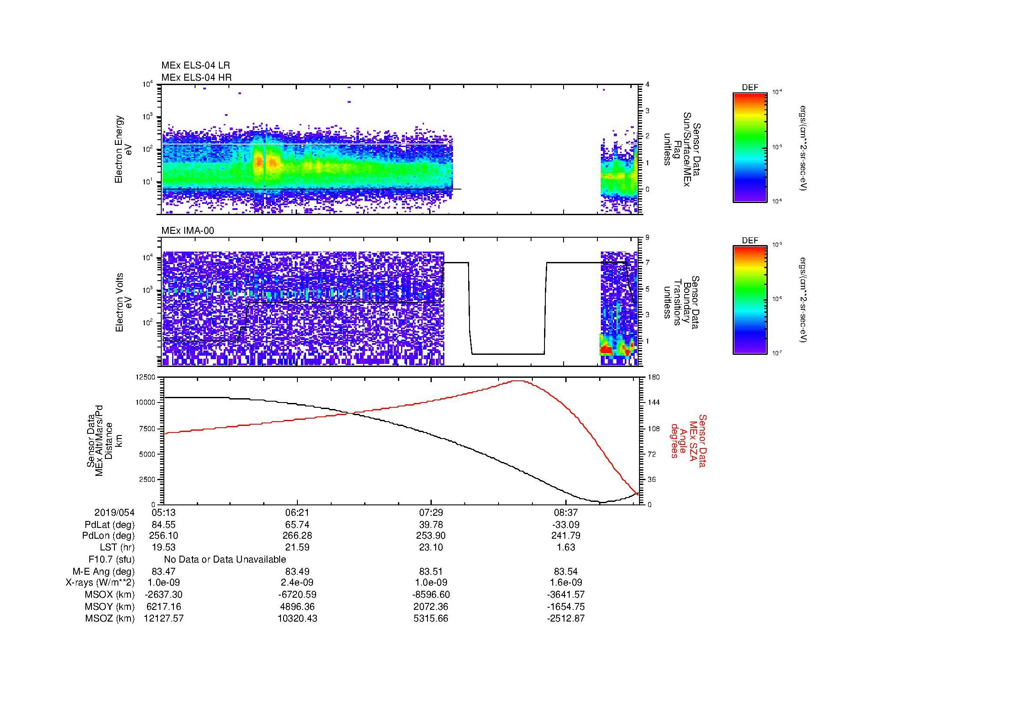The image size is (1014, 717).
Task: Click the 'M-E Ang (deg)' row label
Action: click(104, 572)
